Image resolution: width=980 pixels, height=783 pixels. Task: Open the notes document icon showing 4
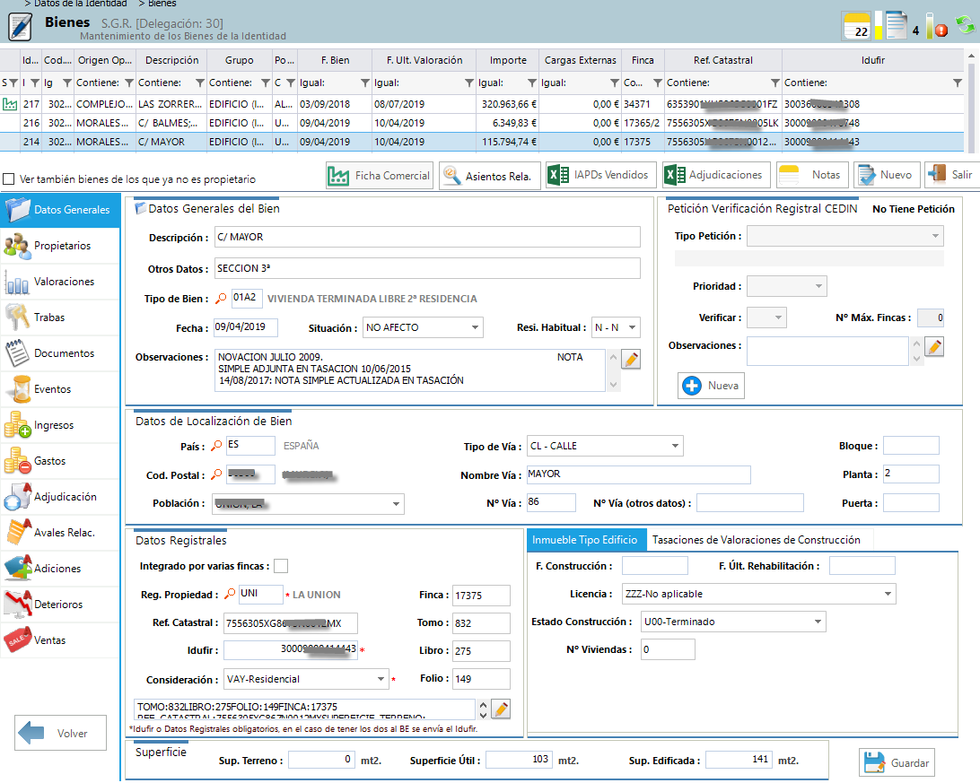[896, 26]
